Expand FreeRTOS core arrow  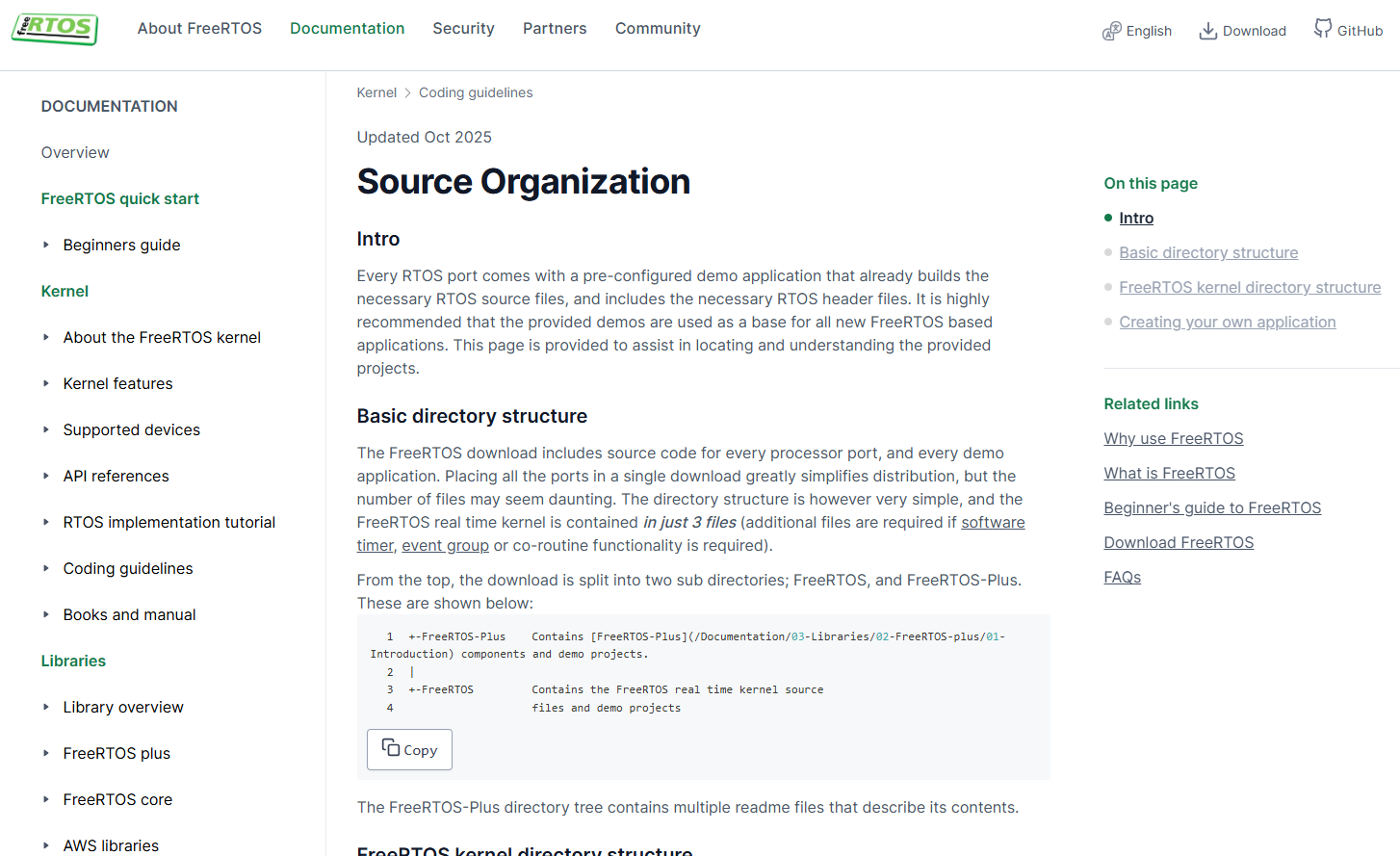[45, 799]
